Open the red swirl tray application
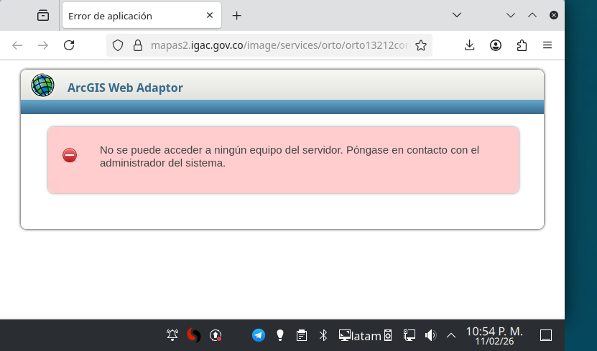 tap(194, 335)
